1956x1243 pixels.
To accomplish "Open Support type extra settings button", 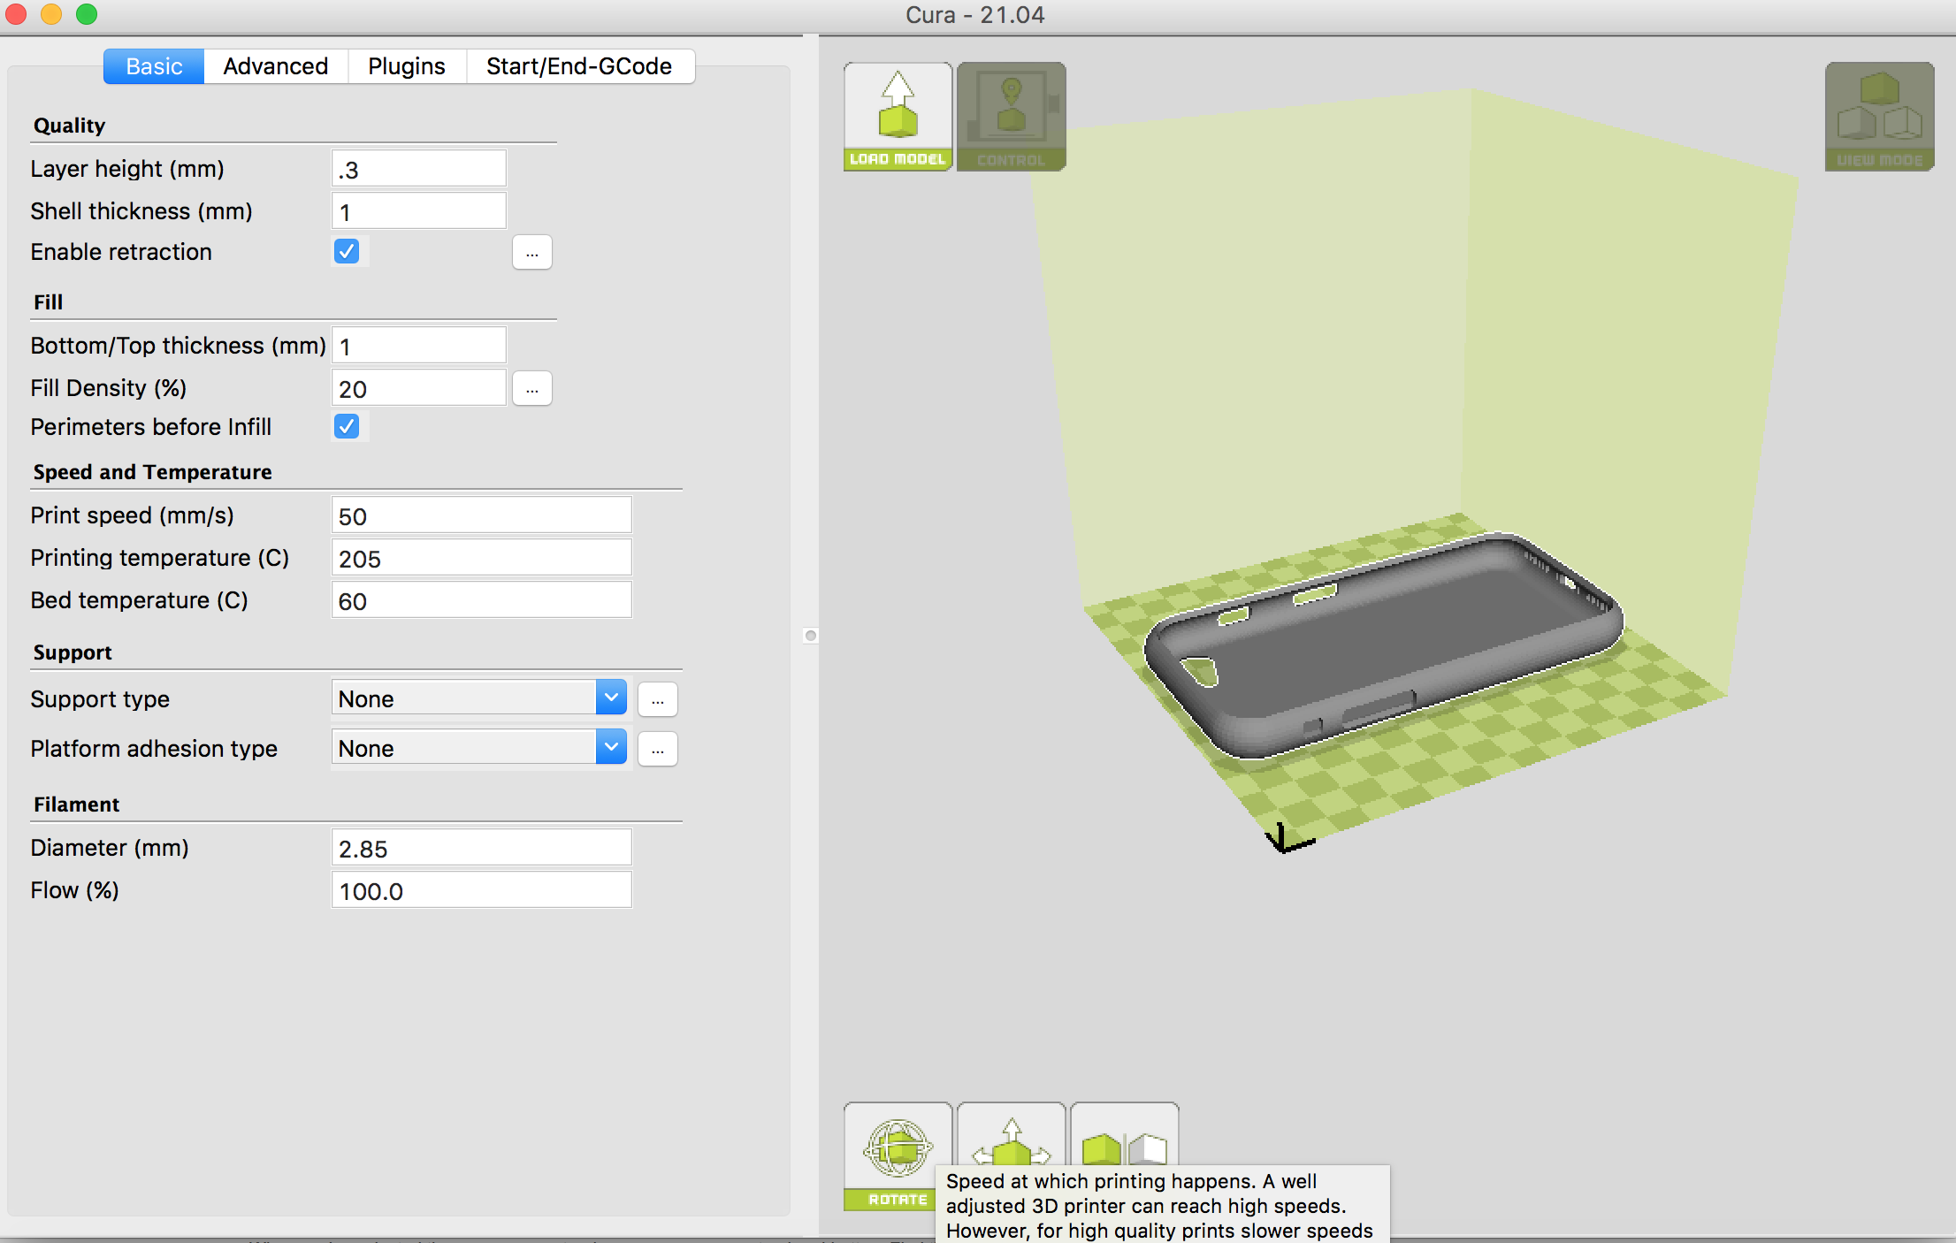I will coord(657,699).
